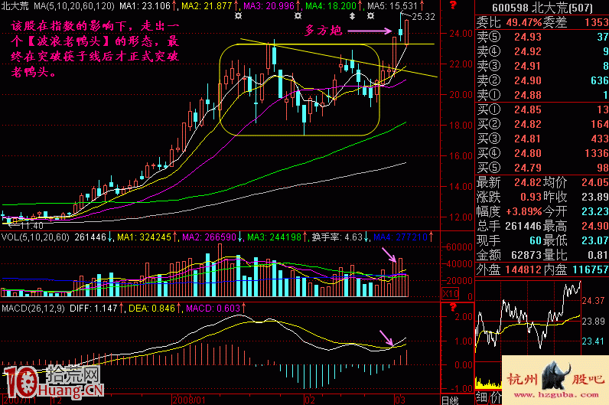Screen dimensions: 609x405
Task: Click the gear marker under the MA2: 21.877 value
Action: (x=239, y=16)
